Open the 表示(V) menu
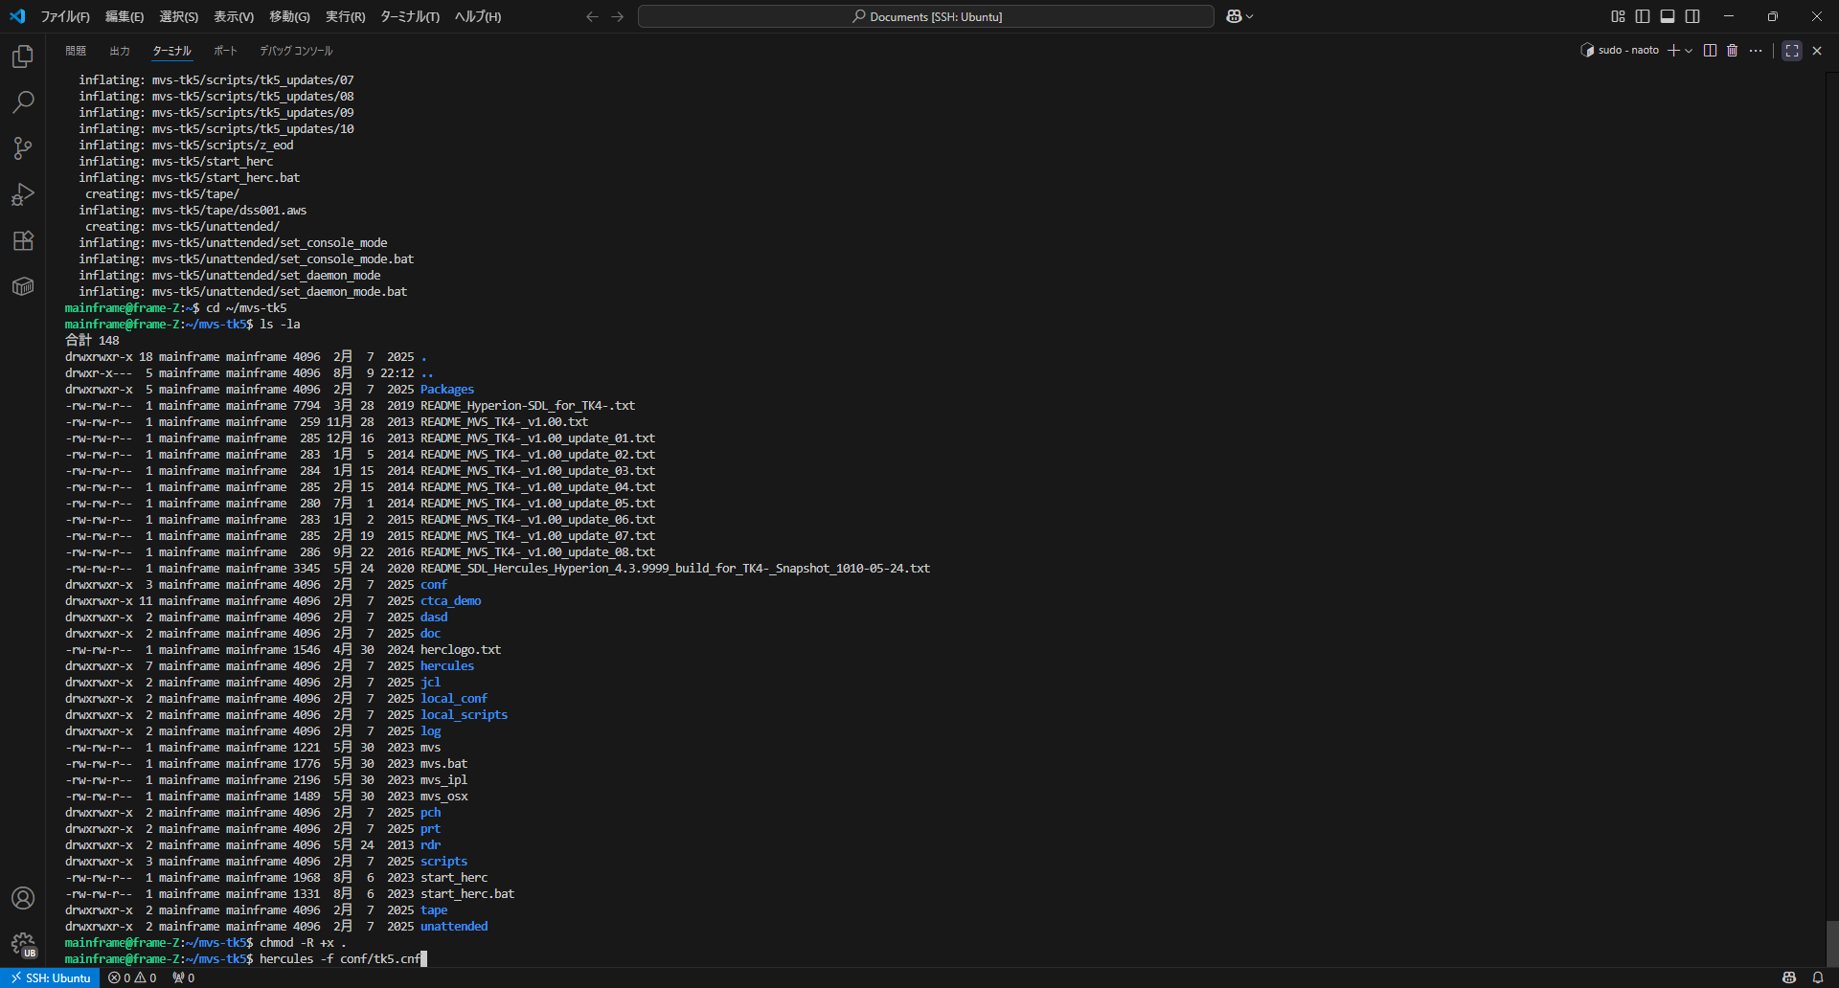The image size is (1839, 988). click(x=234, y=16)
